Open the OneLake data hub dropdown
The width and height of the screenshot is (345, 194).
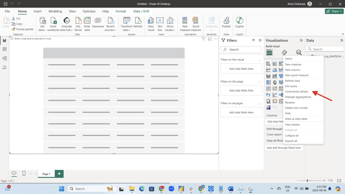click(67, 24)
